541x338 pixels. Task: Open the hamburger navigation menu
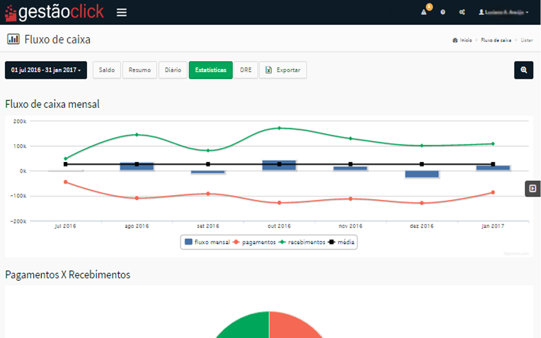(x=122, y=12)
